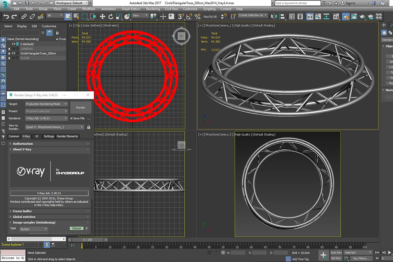Open the Rendering menu
Viewport: 393px width, 262px height.
click(x=153, y=9)
